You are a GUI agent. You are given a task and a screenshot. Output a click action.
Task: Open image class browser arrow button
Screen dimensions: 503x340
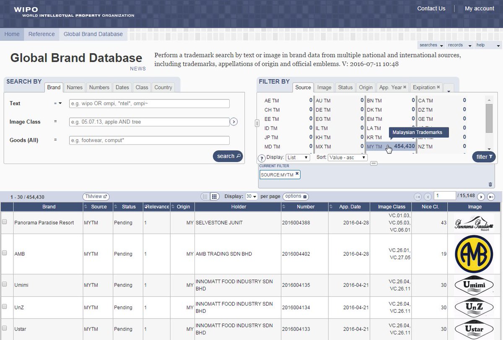[234, 122]
